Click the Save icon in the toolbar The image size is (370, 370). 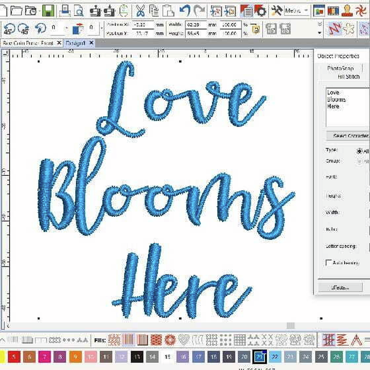coord(48,10)
